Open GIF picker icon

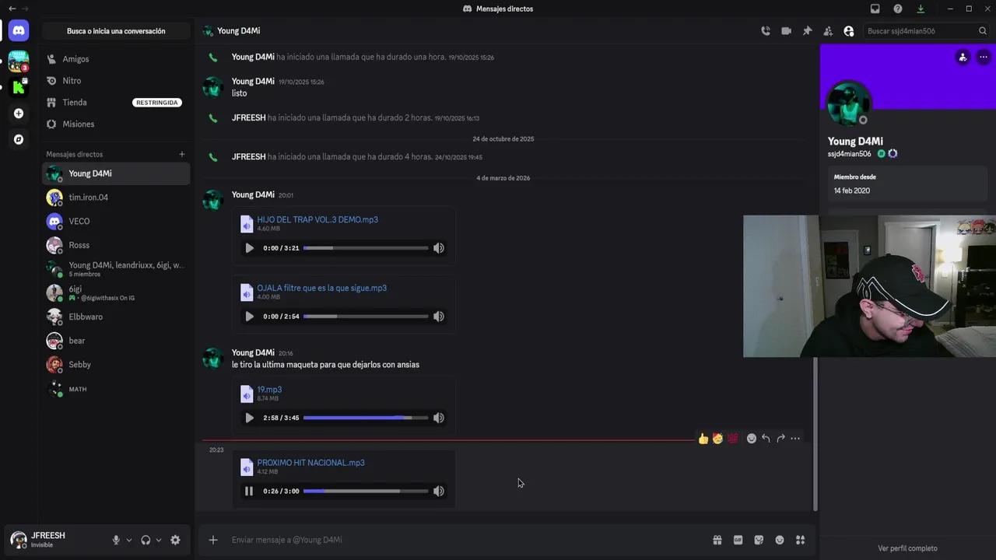coord(738,540)
